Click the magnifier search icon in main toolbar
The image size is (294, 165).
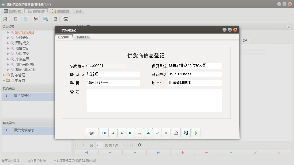coord(5,19)
